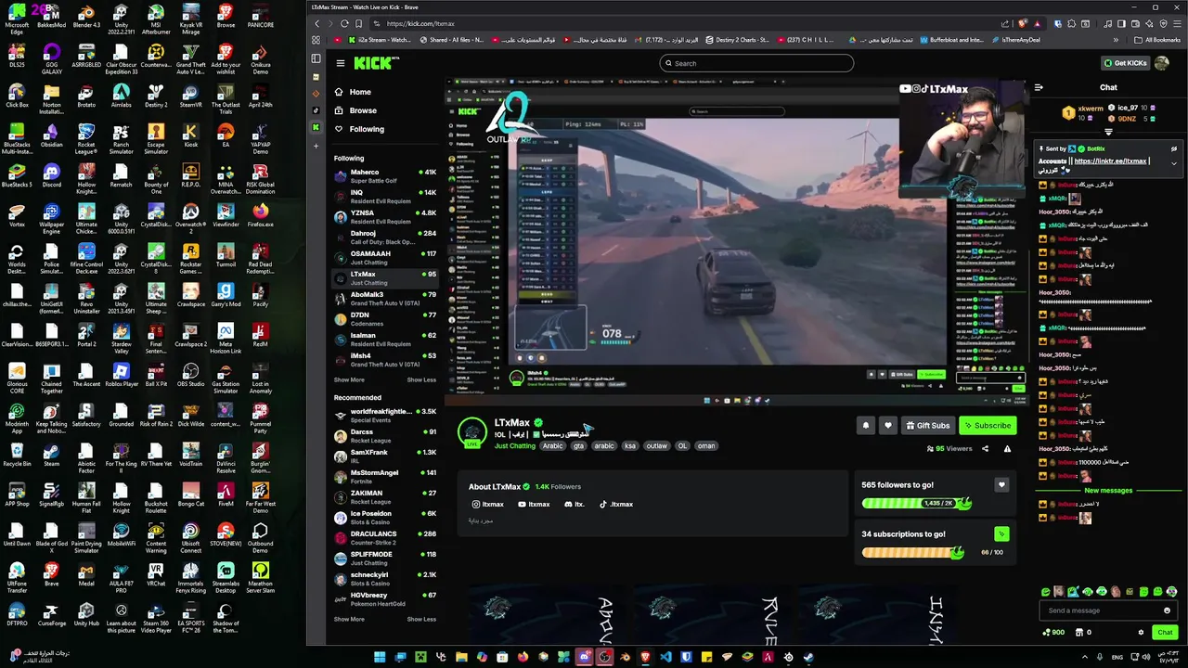Screen dimensions: 1188x668
Task: Open the linktr.ee/ltxmax link in chat
Action: click(1110, 161)
